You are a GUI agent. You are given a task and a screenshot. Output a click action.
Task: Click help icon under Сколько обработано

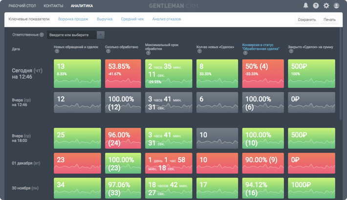(x=108, y=51)
